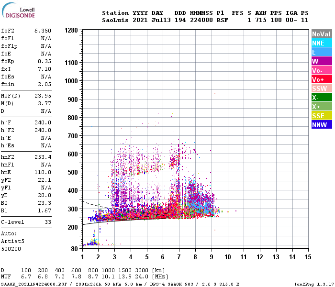The height and width of the screenshot is (287, 335).
Task: Click the 80 km height axis label
Action: (x=74, y=249)
